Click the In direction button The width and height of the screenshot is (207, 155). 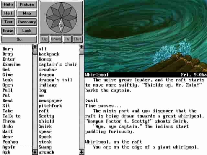click(x=67, y=39)
